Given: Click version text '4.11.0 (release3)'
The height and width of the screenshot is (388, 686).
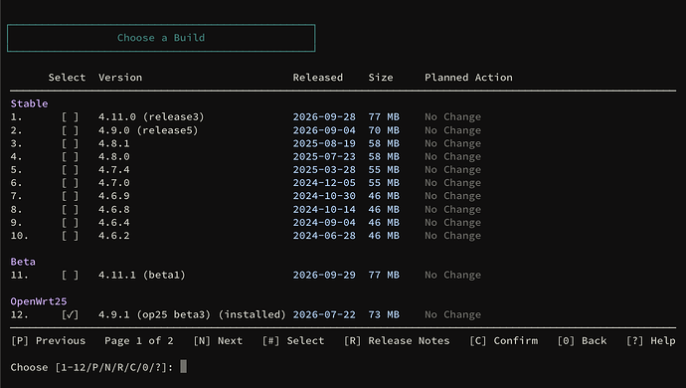Looking at the screenshot, I should click(x=151, y=117).
